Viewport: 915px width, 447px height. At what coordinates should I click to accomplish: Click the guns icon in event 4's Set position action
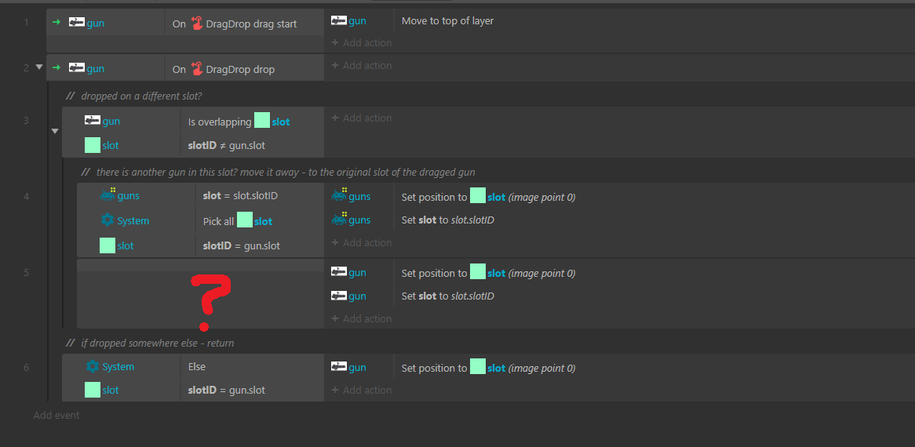pos(339,196)
